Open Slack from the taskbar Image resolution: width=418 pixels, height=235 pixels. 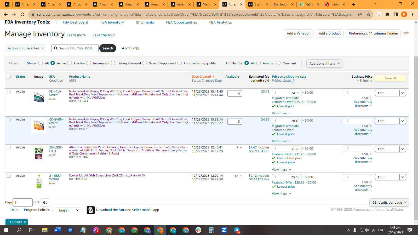click(198, 230)
